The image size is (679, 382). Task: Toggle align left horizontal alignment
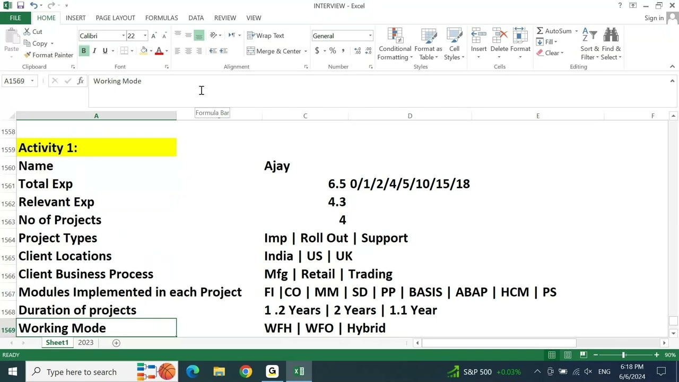[x=178, y=51]
